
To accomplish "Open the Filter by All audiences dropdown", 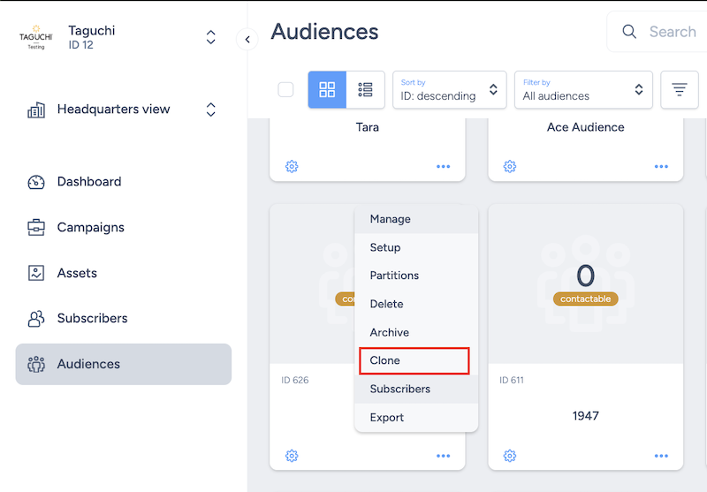I will tap(583, 90).
